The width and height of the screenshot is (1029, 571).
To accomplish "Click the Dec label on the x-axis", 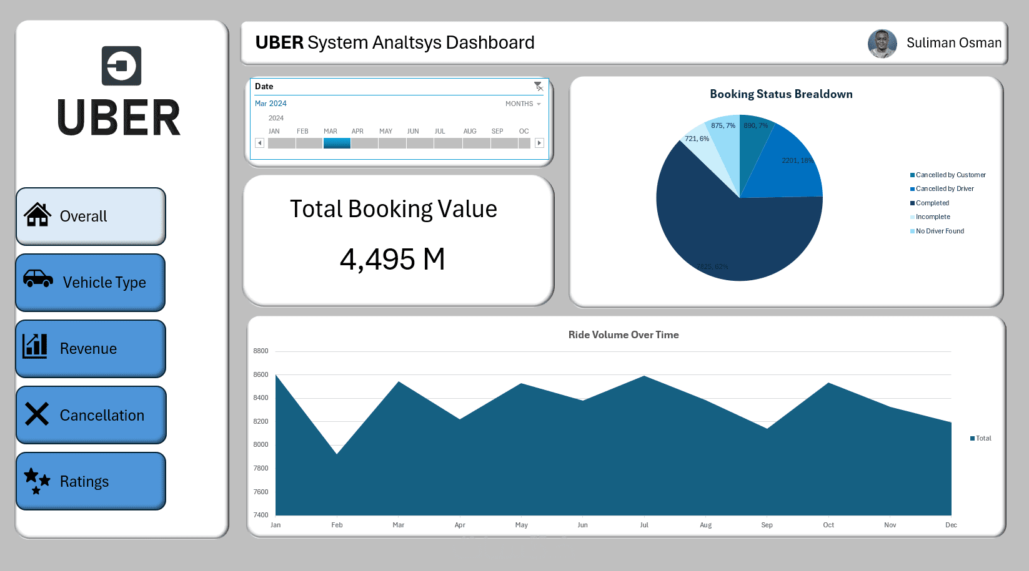I will (x=952, y=525).
